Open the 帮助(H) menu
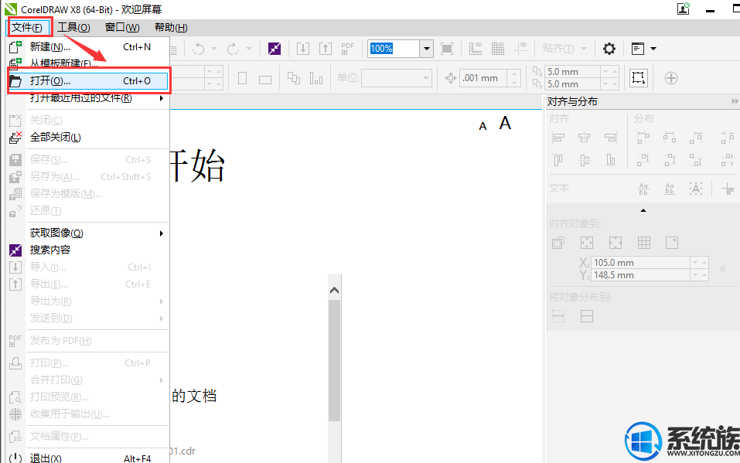Image resolution: width=740 pixels, height=463 pixels. click(x=171, y=27)
